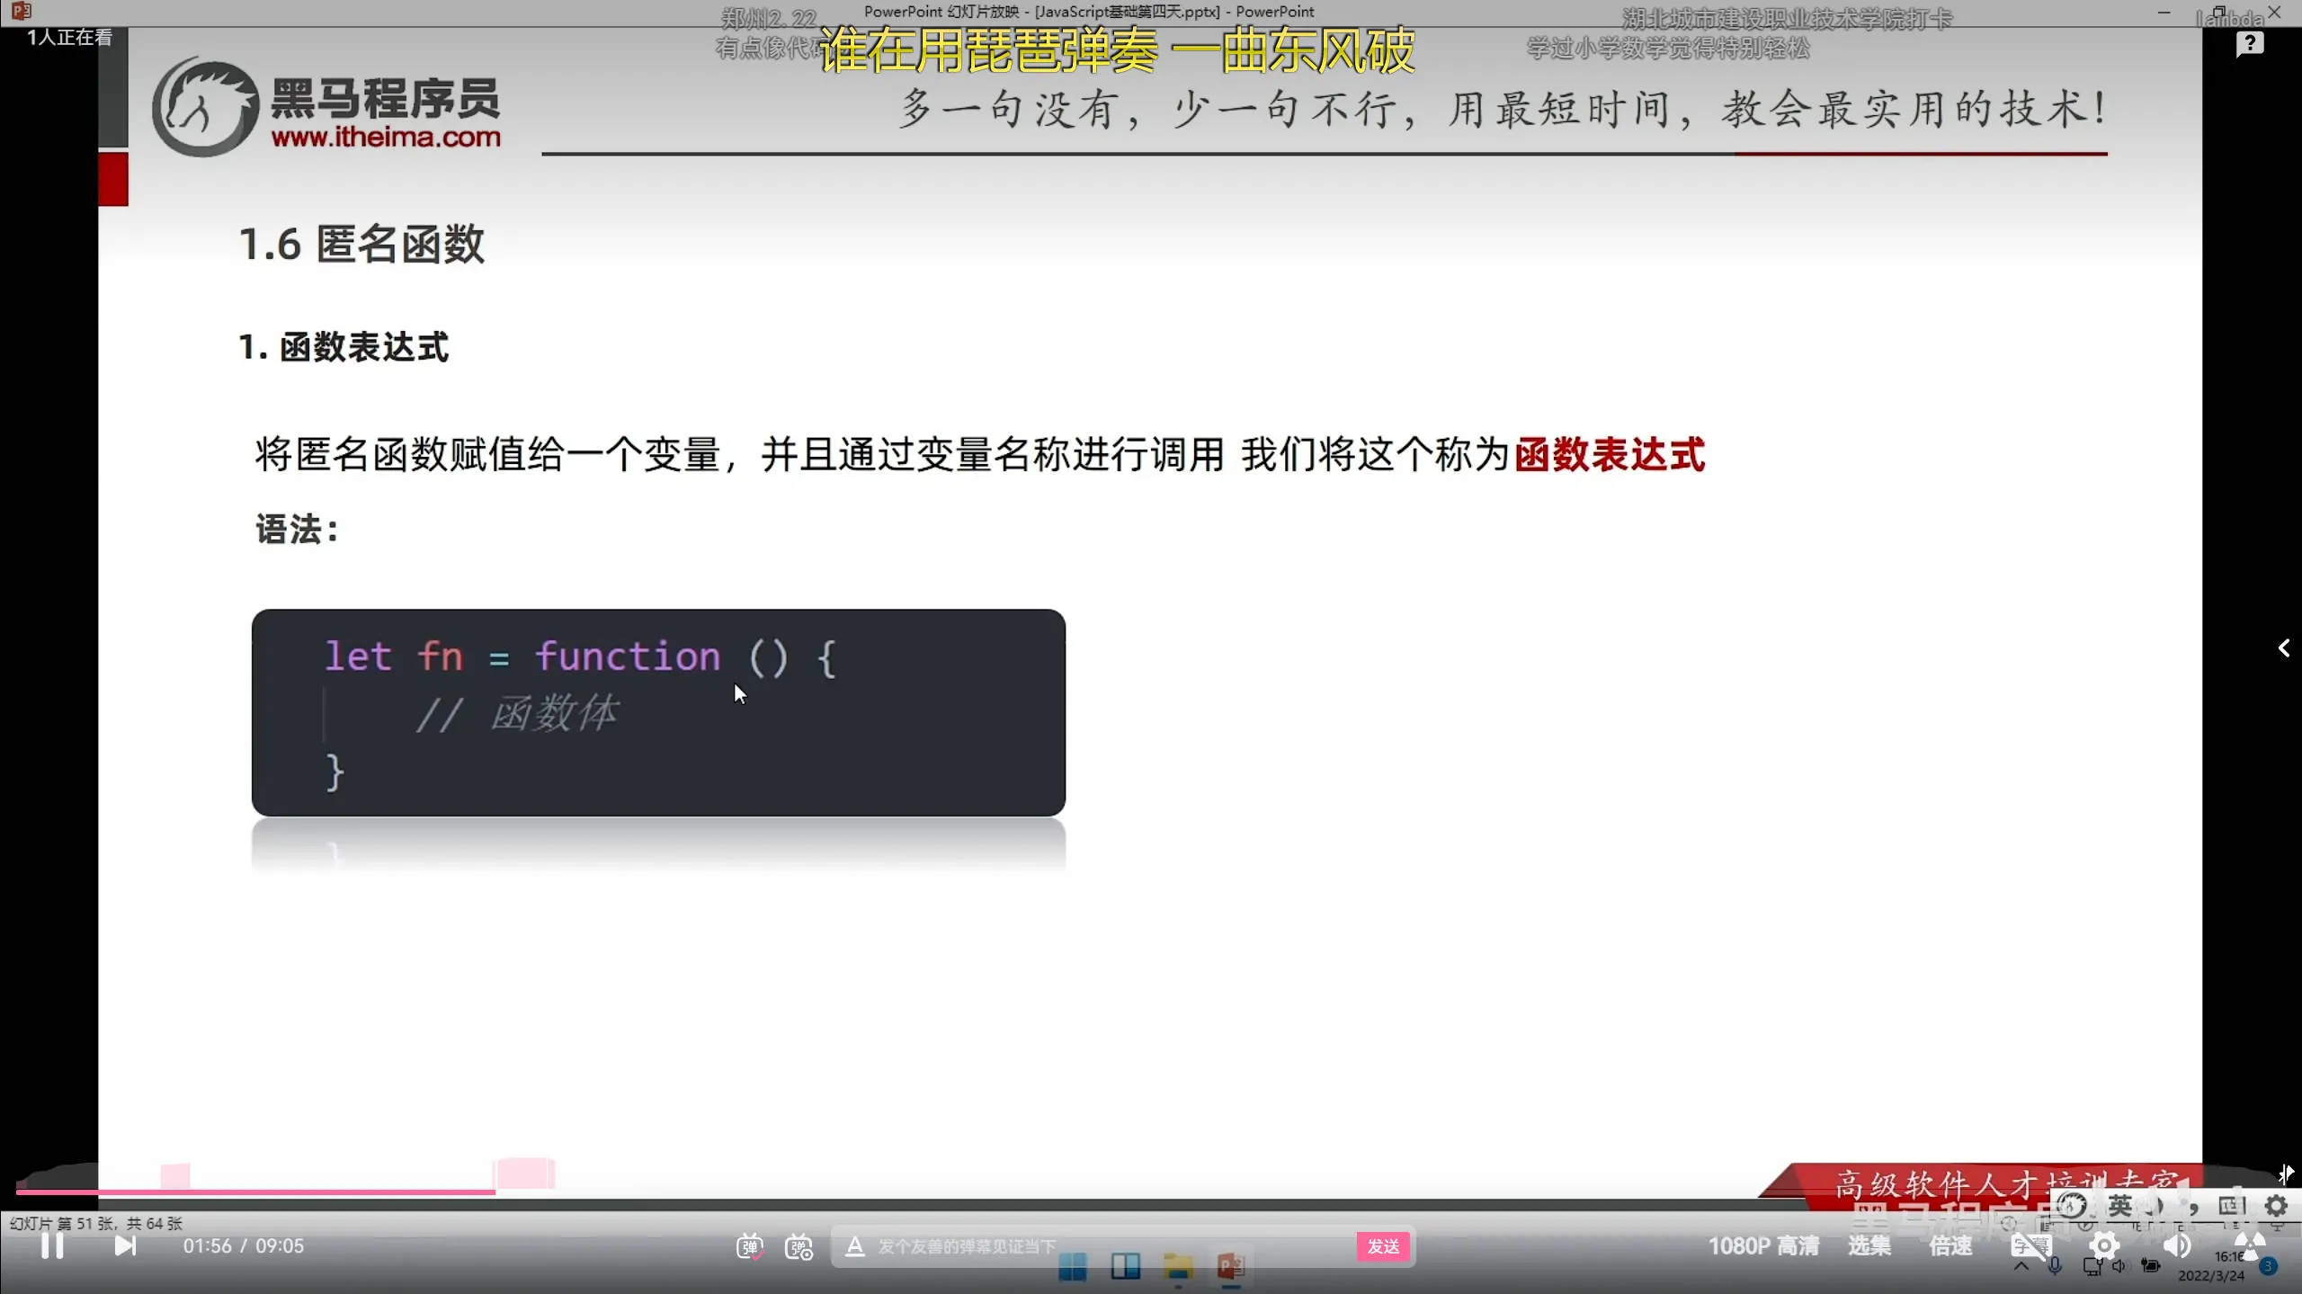Open danmaku display settings
Viewport: 2302px width, 1294px height.
tap(799, 1247)
